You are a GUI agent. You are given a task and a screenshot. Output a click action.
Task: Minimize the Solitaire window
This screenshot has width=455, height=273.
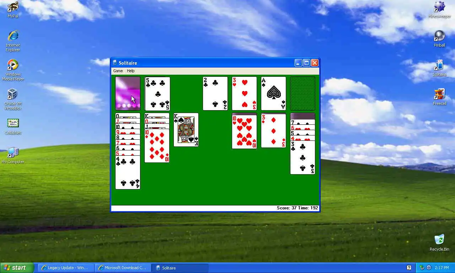(298, 63)
